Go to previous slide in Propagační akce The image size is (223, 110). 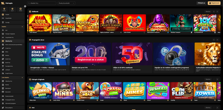[x=214, y=40]
